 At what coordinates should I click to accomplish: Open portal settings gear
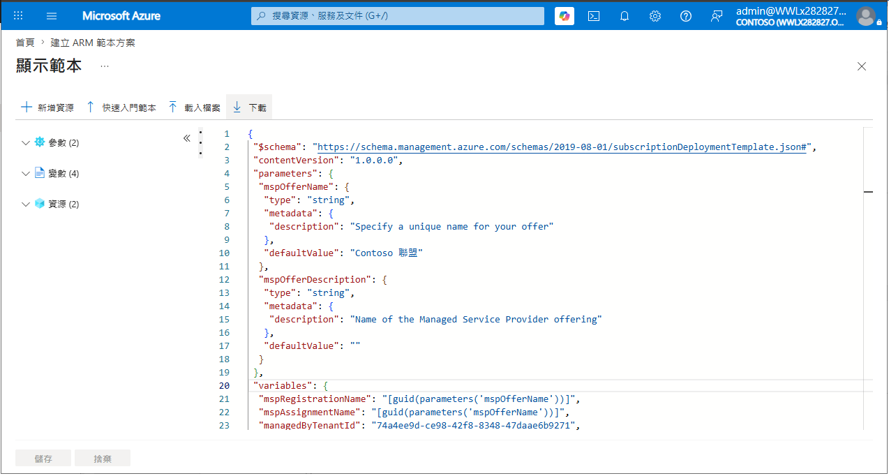[x=655, y=15]
